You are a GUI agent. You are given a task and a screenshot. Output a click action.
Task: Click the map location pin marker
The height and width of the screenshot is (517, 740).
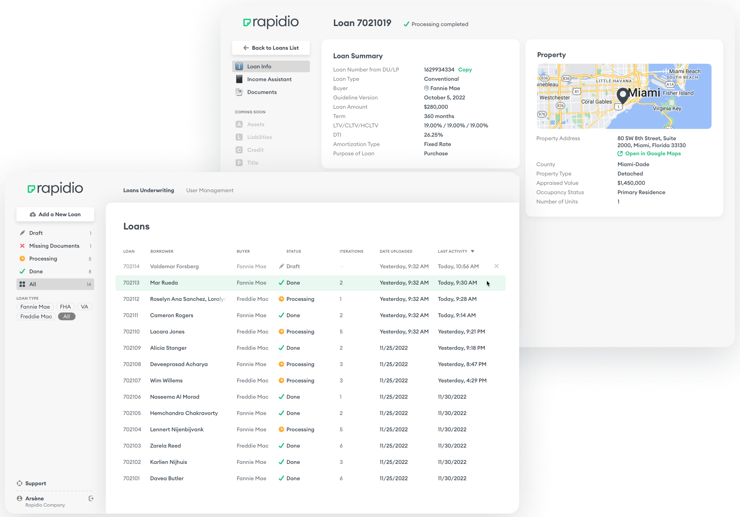622,96
